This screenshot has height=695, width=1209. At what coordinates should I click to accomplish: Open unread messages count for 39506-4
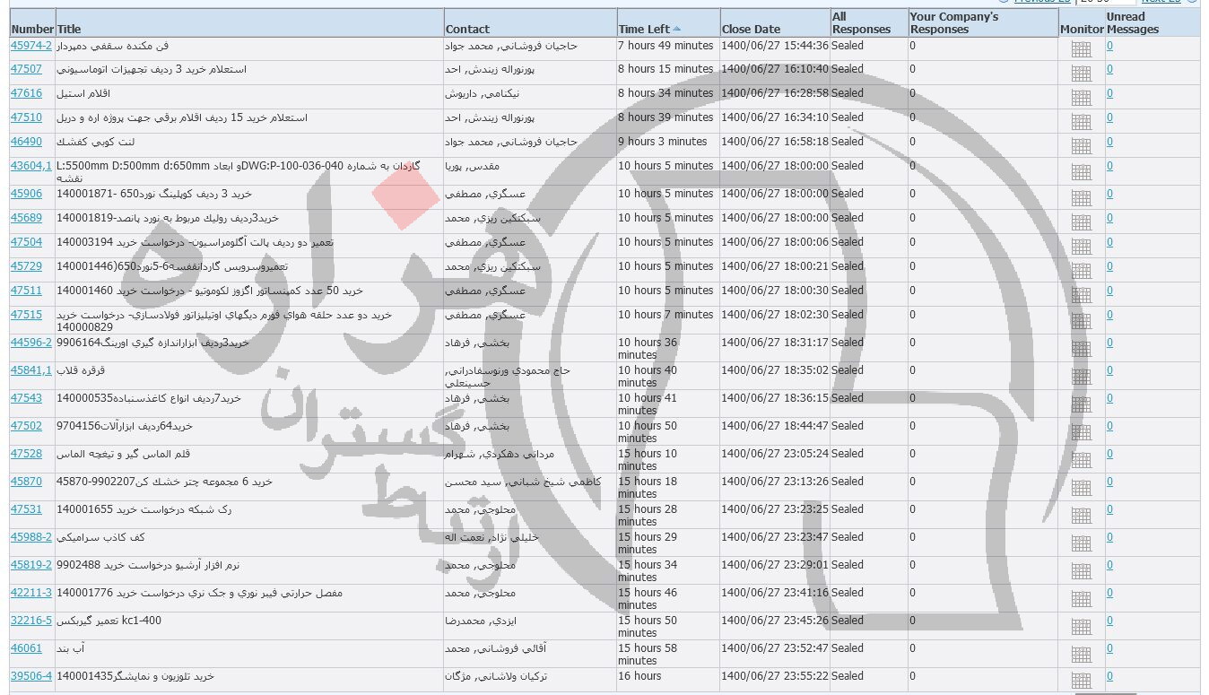point(1109,676)
